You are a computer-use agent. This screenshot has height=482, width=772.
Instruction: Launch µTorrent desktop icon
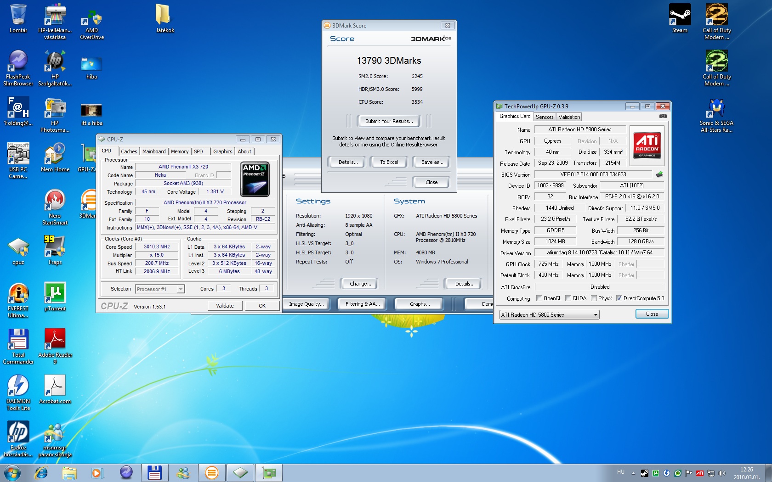click(x=55, y=297)
